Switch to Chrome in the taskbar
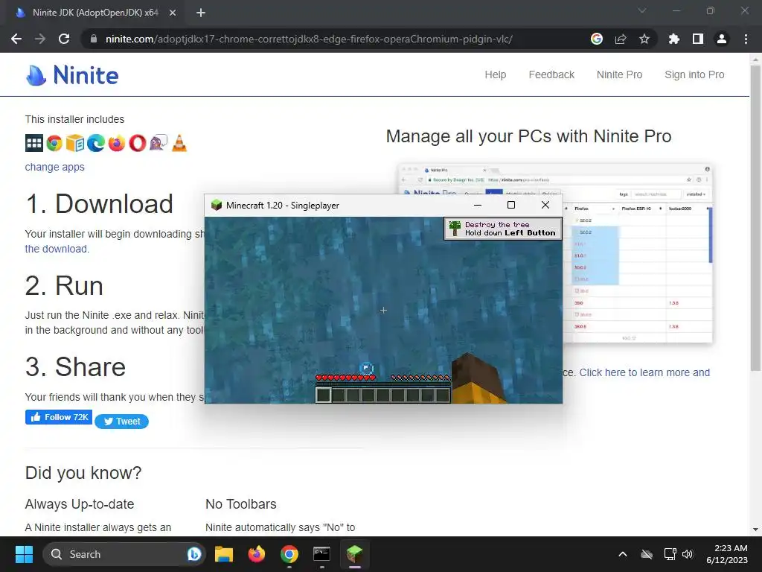Screen dimensions: 762x572 click(x=289, y=554)
